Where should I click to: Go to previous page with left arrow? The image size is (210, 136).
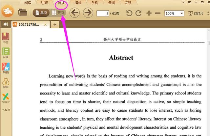(74, 13)
